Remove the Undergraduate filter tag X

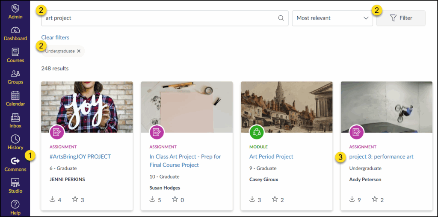pos(79,51)
